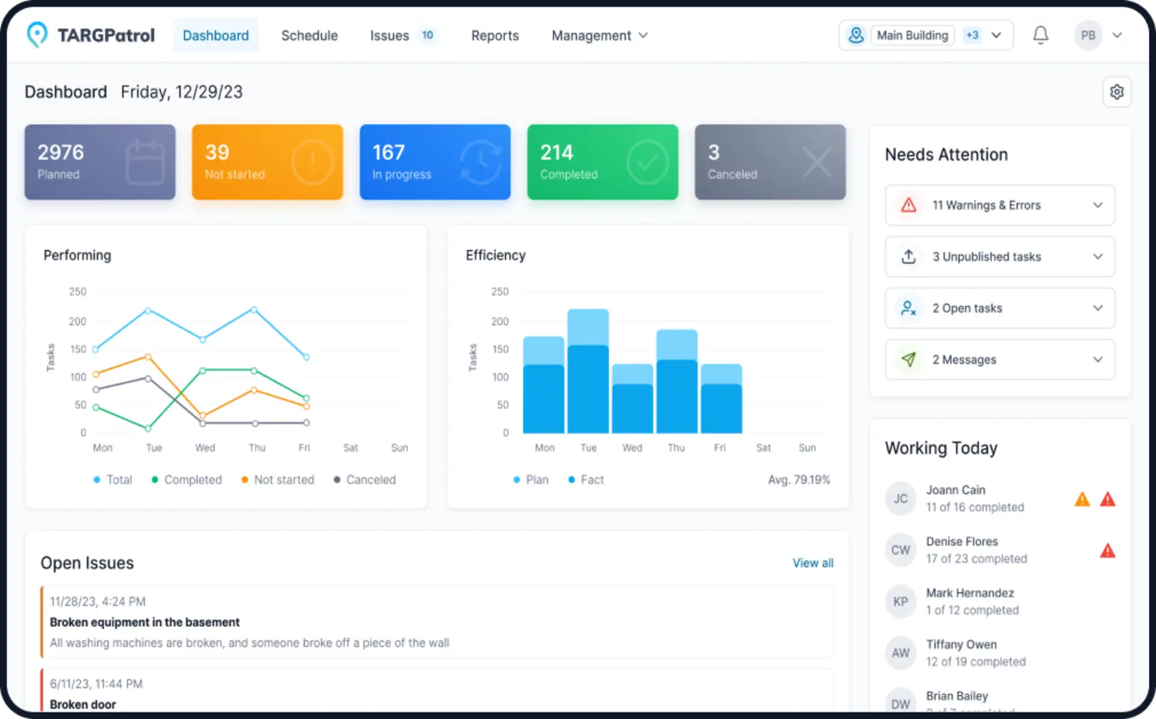Image resolution: width=1156 pixels, height=719 pixels.
Task: Click the Messages paper plane icon
Action: tap(909, 359)
